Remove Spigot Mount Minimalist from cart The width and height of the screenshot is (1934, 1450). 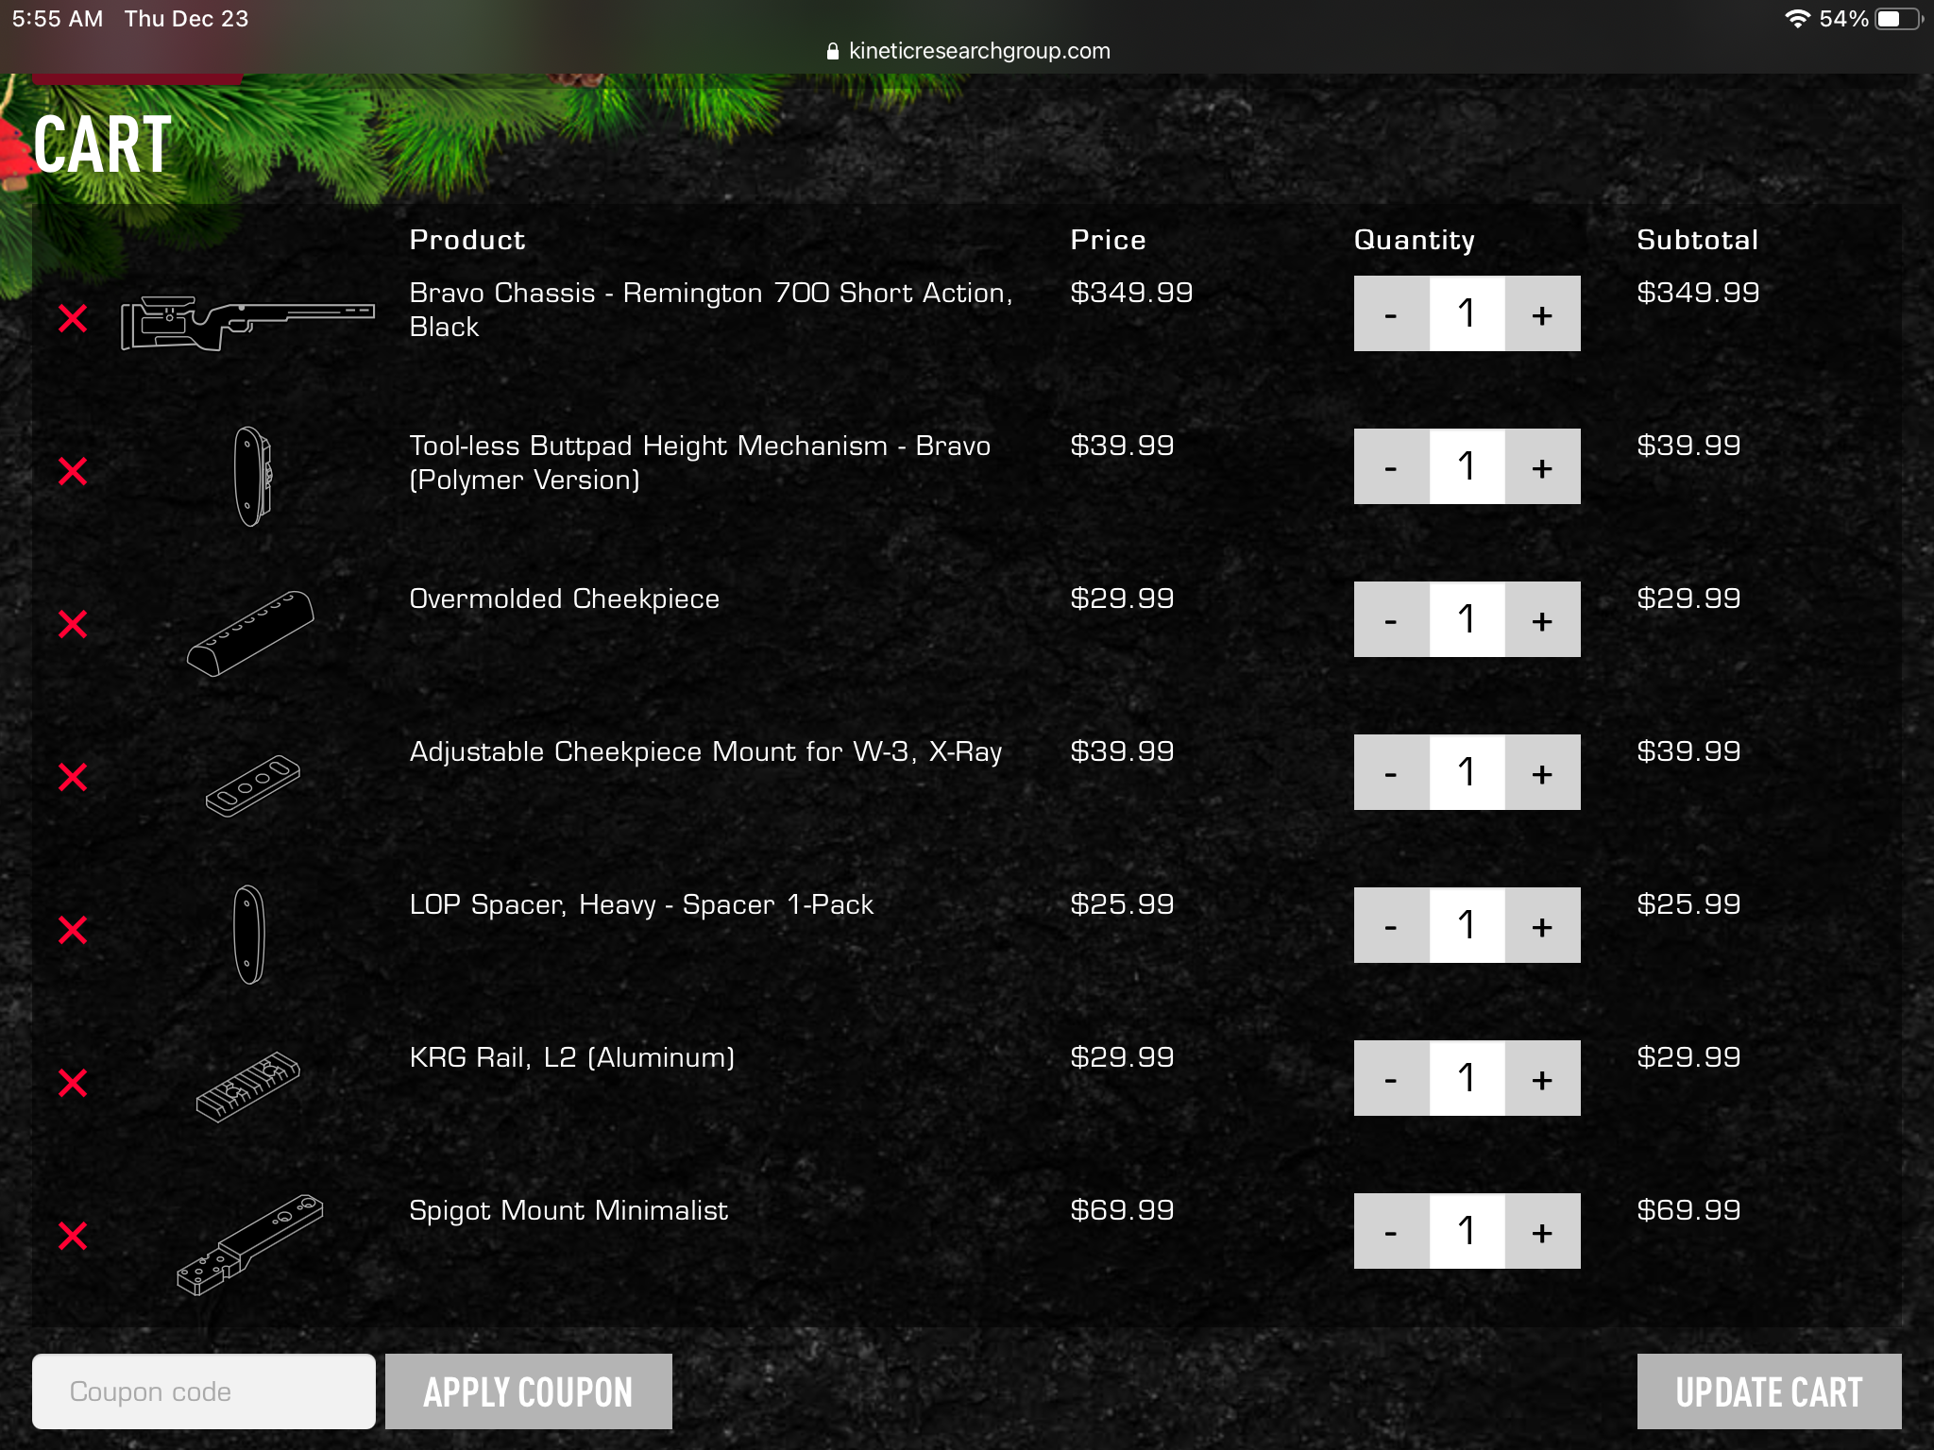click(73, 1236)
